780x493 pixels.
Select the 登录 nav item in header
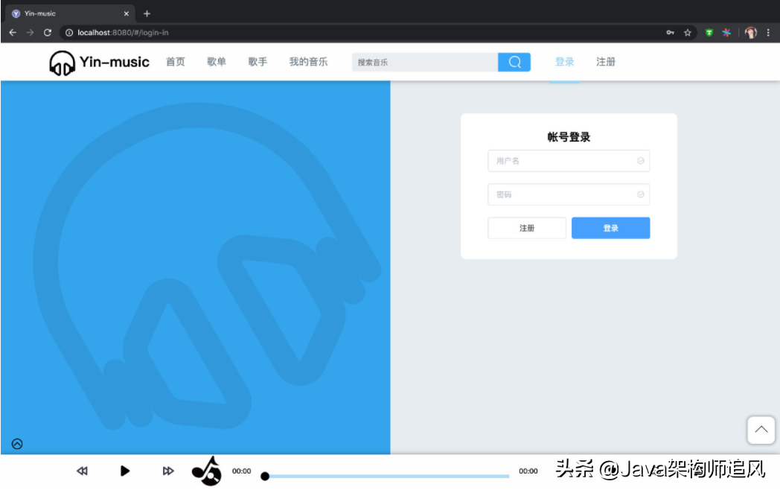[565, 62]
